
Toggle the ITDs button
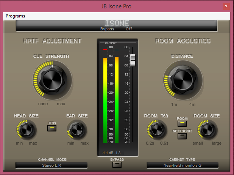[52, 128]
